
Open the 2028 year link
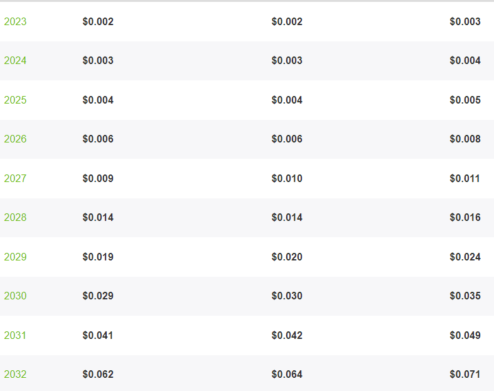point(15,217)
